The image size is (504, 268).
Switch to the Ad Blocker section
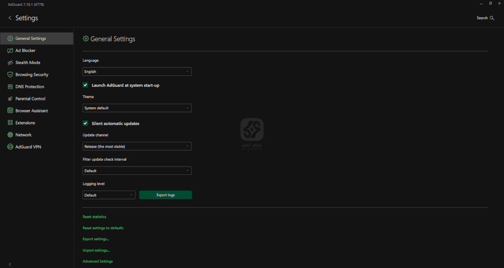[x=37, y=51]
